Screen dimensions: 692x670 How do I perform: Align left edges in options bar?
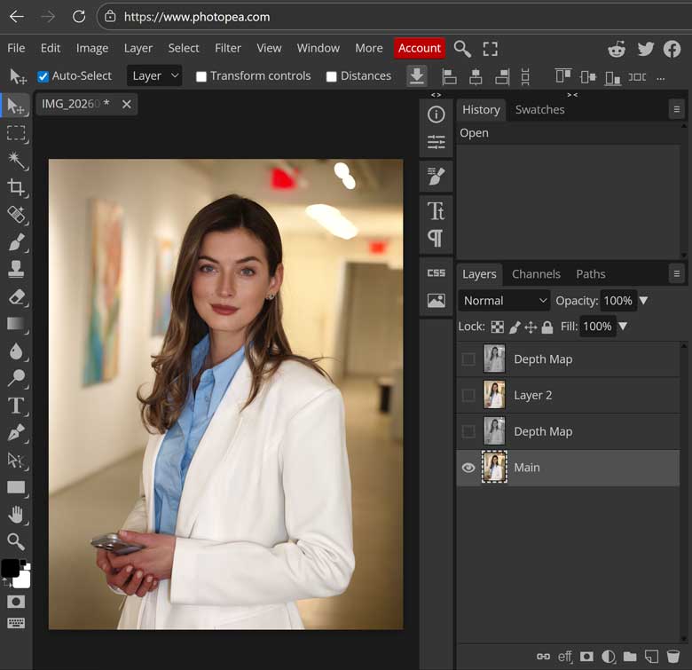[x=449, y=77]
